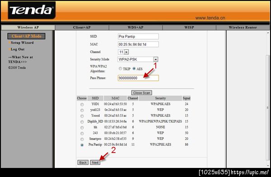The width and height of the screenshot is (271, 177).
Task: Choose the 243 network radio
Action: 82,134
